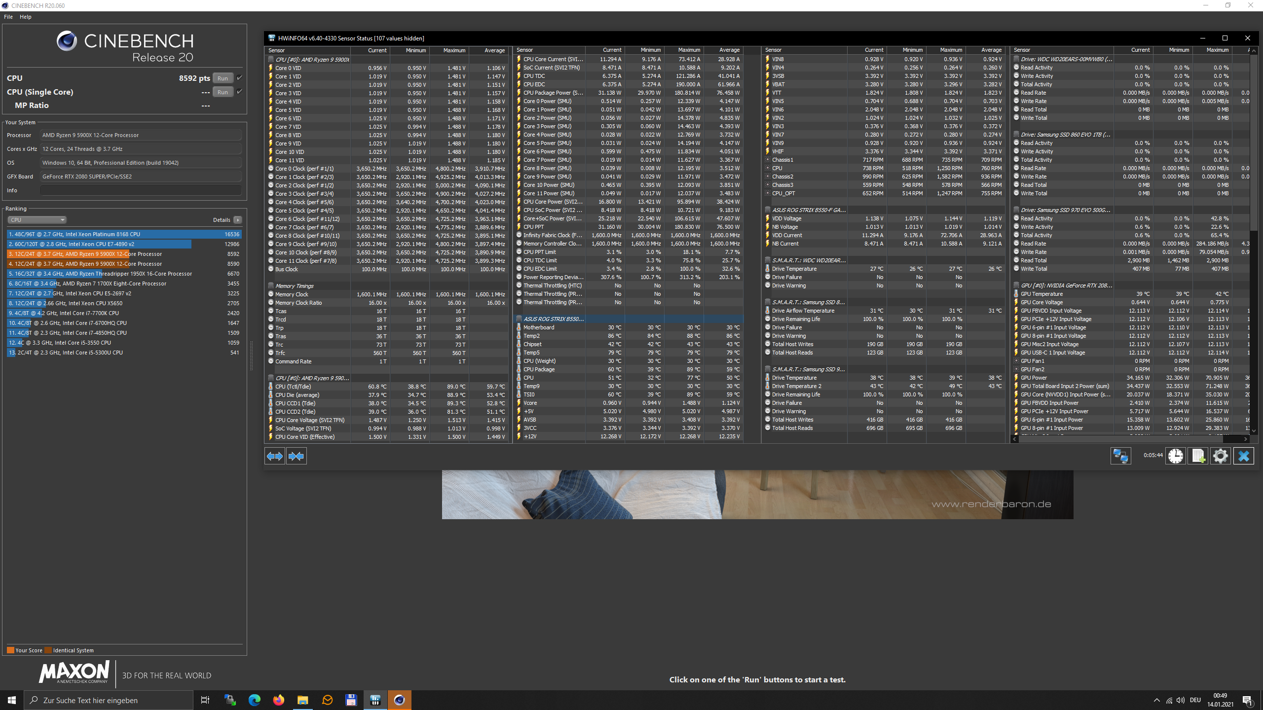Expand ranking Details arrow
1263x710 pixels.
point(238,220)
